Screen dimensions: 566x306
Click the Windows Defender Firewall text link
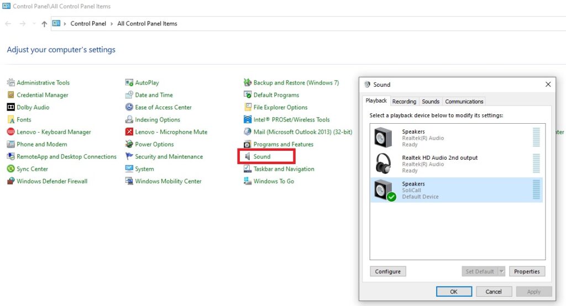pyautogui.click(x=52, y=181)
